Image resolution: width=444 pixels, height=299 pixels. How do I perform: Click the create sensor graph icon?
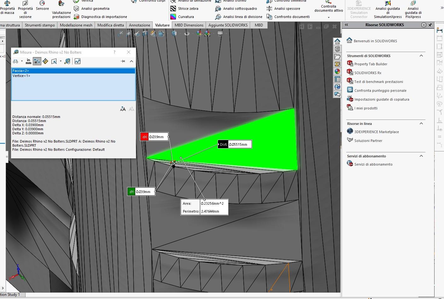point(78,61)
